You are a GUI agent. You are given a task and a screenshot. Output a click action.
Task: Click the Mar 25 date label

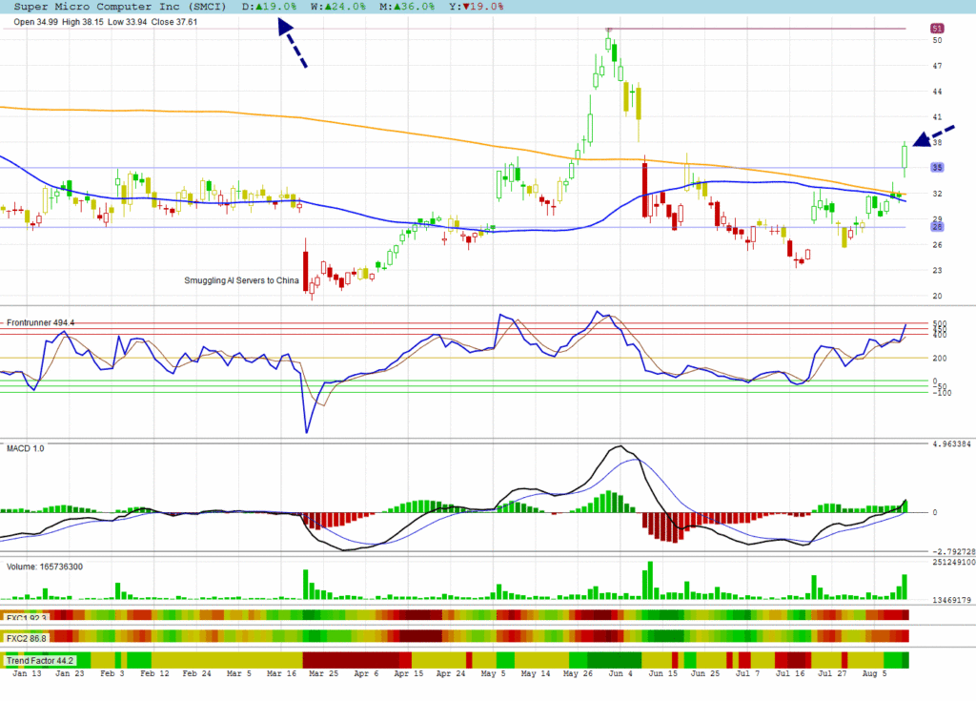(324, 673)
